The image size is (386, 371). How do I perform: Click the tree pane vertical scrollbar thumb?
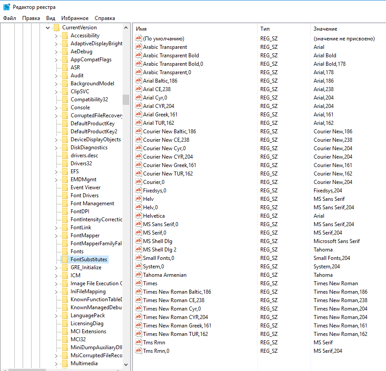pyautogui.click(x=126, y=100)
